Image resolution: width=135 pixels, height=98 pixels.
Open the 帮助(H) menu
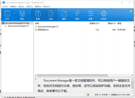(47, 7)
